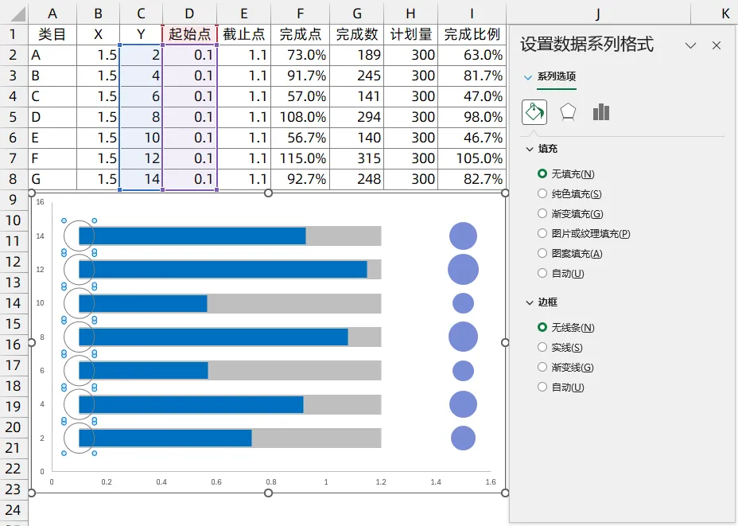The height and width of the screenshot is (526, 738).
Task: Click the horizontal axis label 0.8
Action: coord(271,481)
